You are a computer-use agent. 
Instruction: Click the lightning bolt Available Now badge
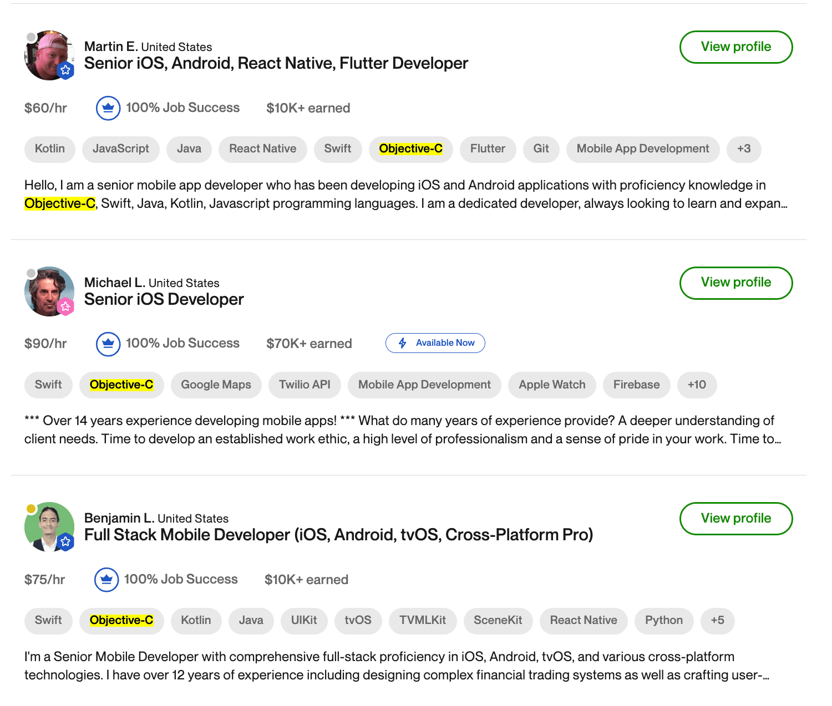[x=435, y=343]
